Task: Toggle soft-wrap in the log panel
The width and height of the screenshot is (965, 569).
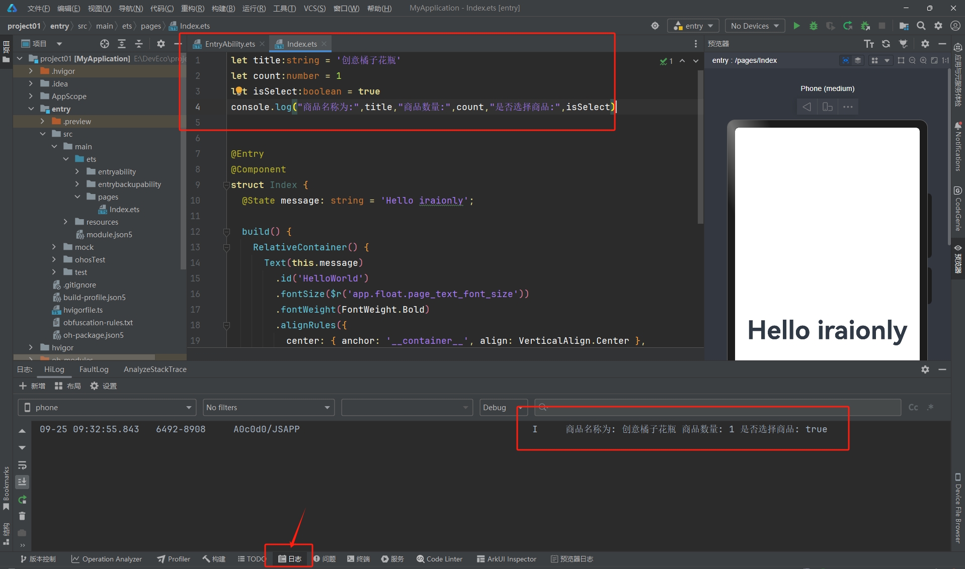Action: [x=22, y=465]
